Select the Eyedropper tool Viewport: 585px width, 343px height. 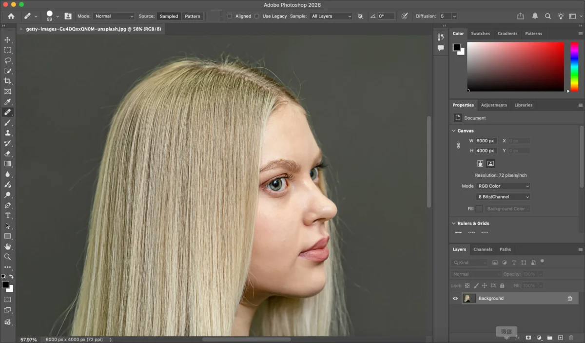pos(8,102)
